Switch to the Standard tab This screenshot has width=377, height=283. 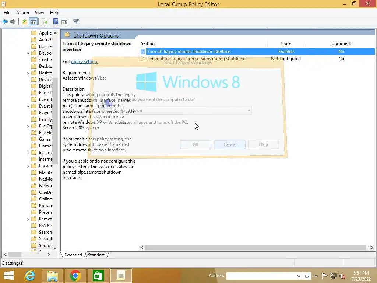pos(97,255)
